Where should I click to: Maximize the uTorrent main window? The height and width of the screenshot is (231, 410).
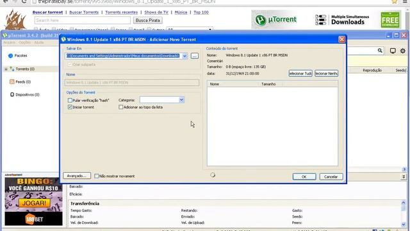pos(396,35)
